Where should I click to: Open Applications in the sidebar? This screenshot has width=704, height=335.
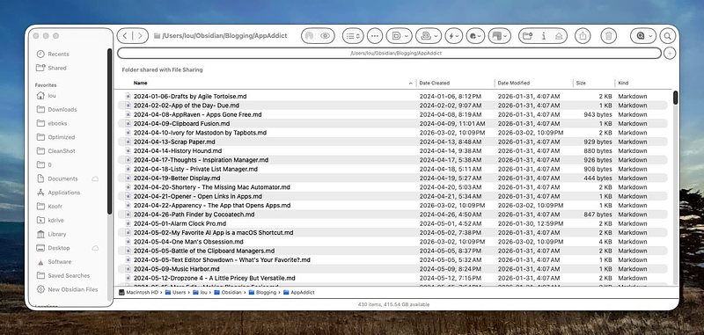(63, 193)
